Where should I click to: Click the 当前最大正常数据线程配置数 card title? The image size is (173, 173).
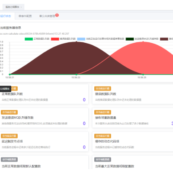115,166
